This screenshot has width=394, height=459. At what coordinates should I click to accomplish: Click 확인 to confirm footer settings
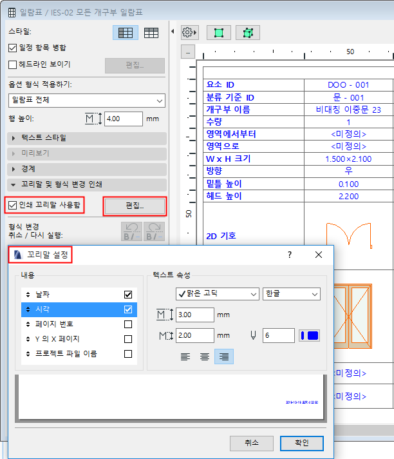302,444
